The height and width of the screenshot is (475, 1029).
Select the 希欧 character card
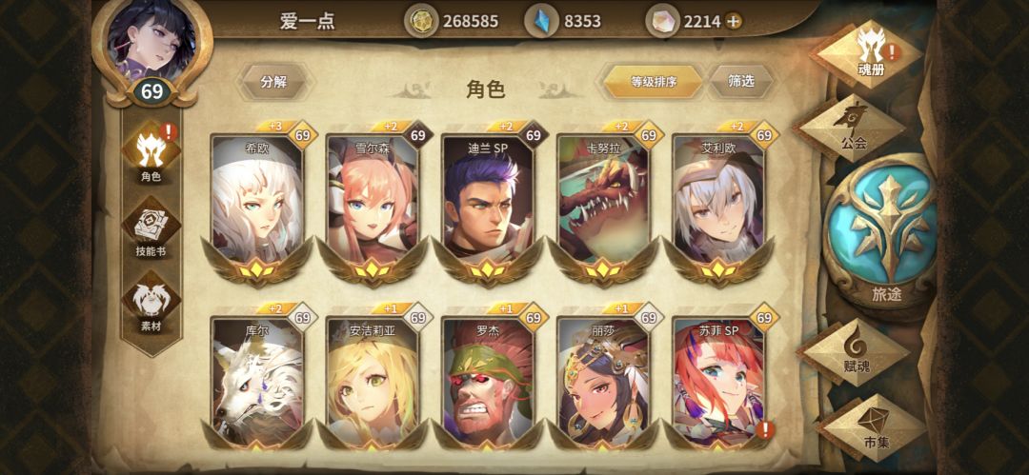pyautogui.click(x=257, y=205)
